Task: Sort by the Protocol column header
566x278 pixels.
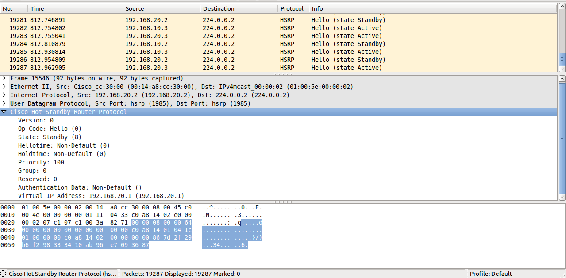Action: pos(293,8)
